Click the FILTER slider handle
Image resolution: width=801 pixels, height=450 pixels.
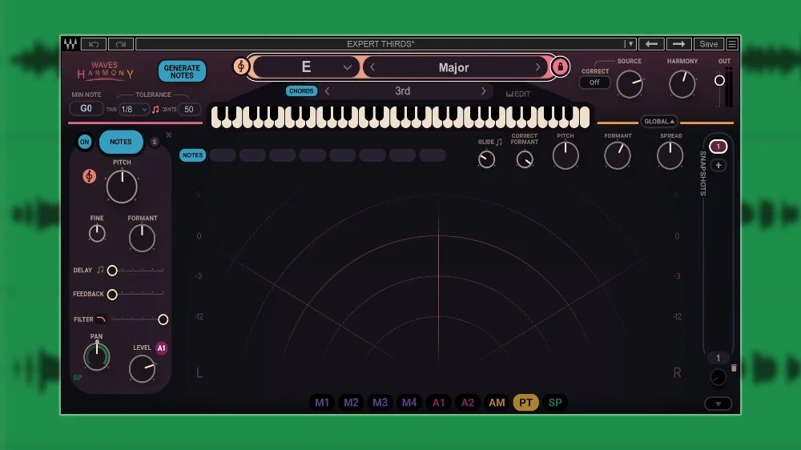[x=163, y=319]
